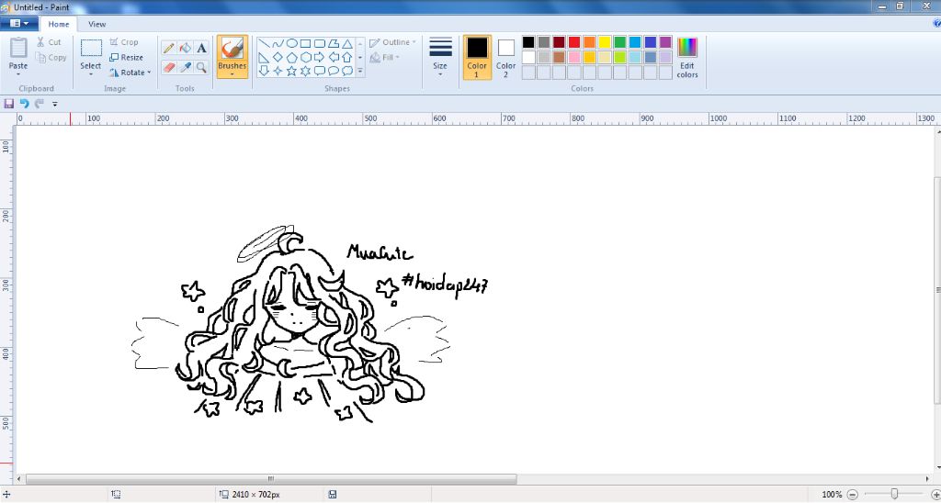Click the Save icon in quick access toolbar
The image size is (941, 503).
(9, 104)
